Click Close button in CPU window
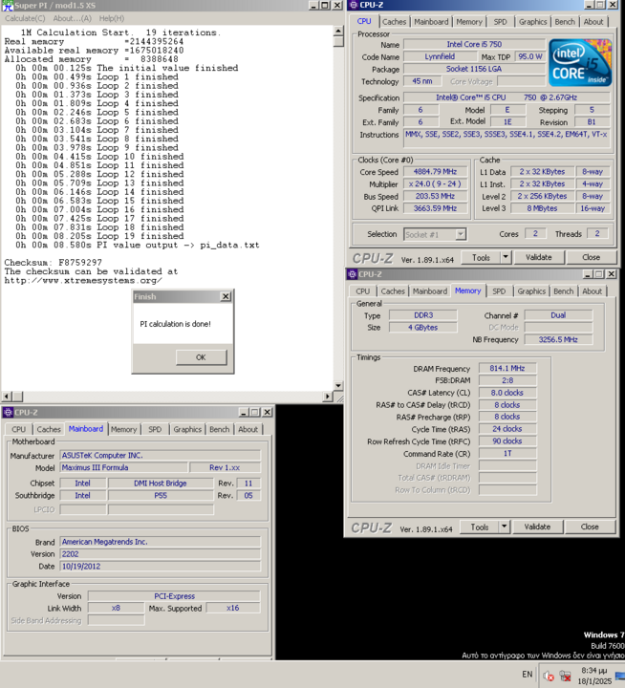Image resolution: width=625 pixels, height=688 pixels. (592, 258)
